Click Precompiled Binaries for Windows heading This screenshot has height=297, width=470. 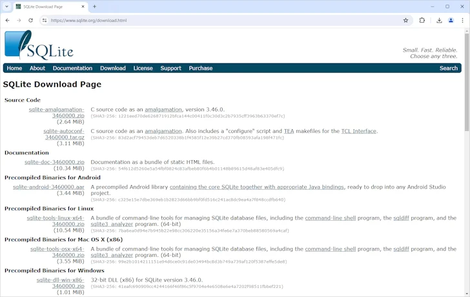(54, 271)
